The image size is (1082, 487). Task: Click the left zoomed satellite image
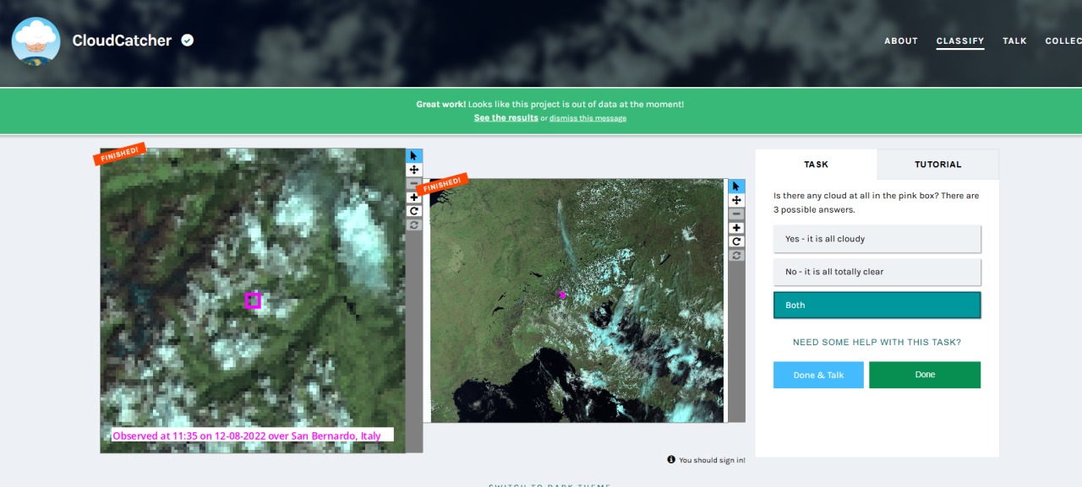coord(253,300)
